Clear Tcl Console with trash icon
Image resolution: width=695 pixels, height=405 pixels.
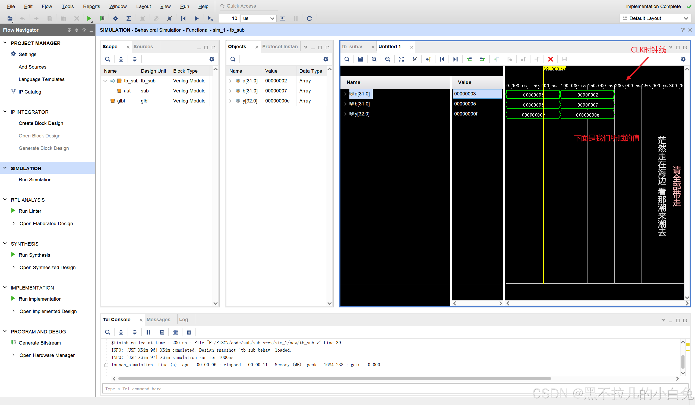click(189, 332)
